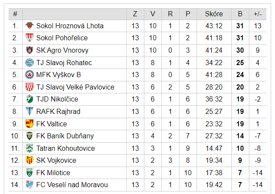This screenshot has height=194, width=275.
Task: Open the TJ Slavoj Velké Pavlovice team link
Action: pyautogui.click(x=75, y=87)
